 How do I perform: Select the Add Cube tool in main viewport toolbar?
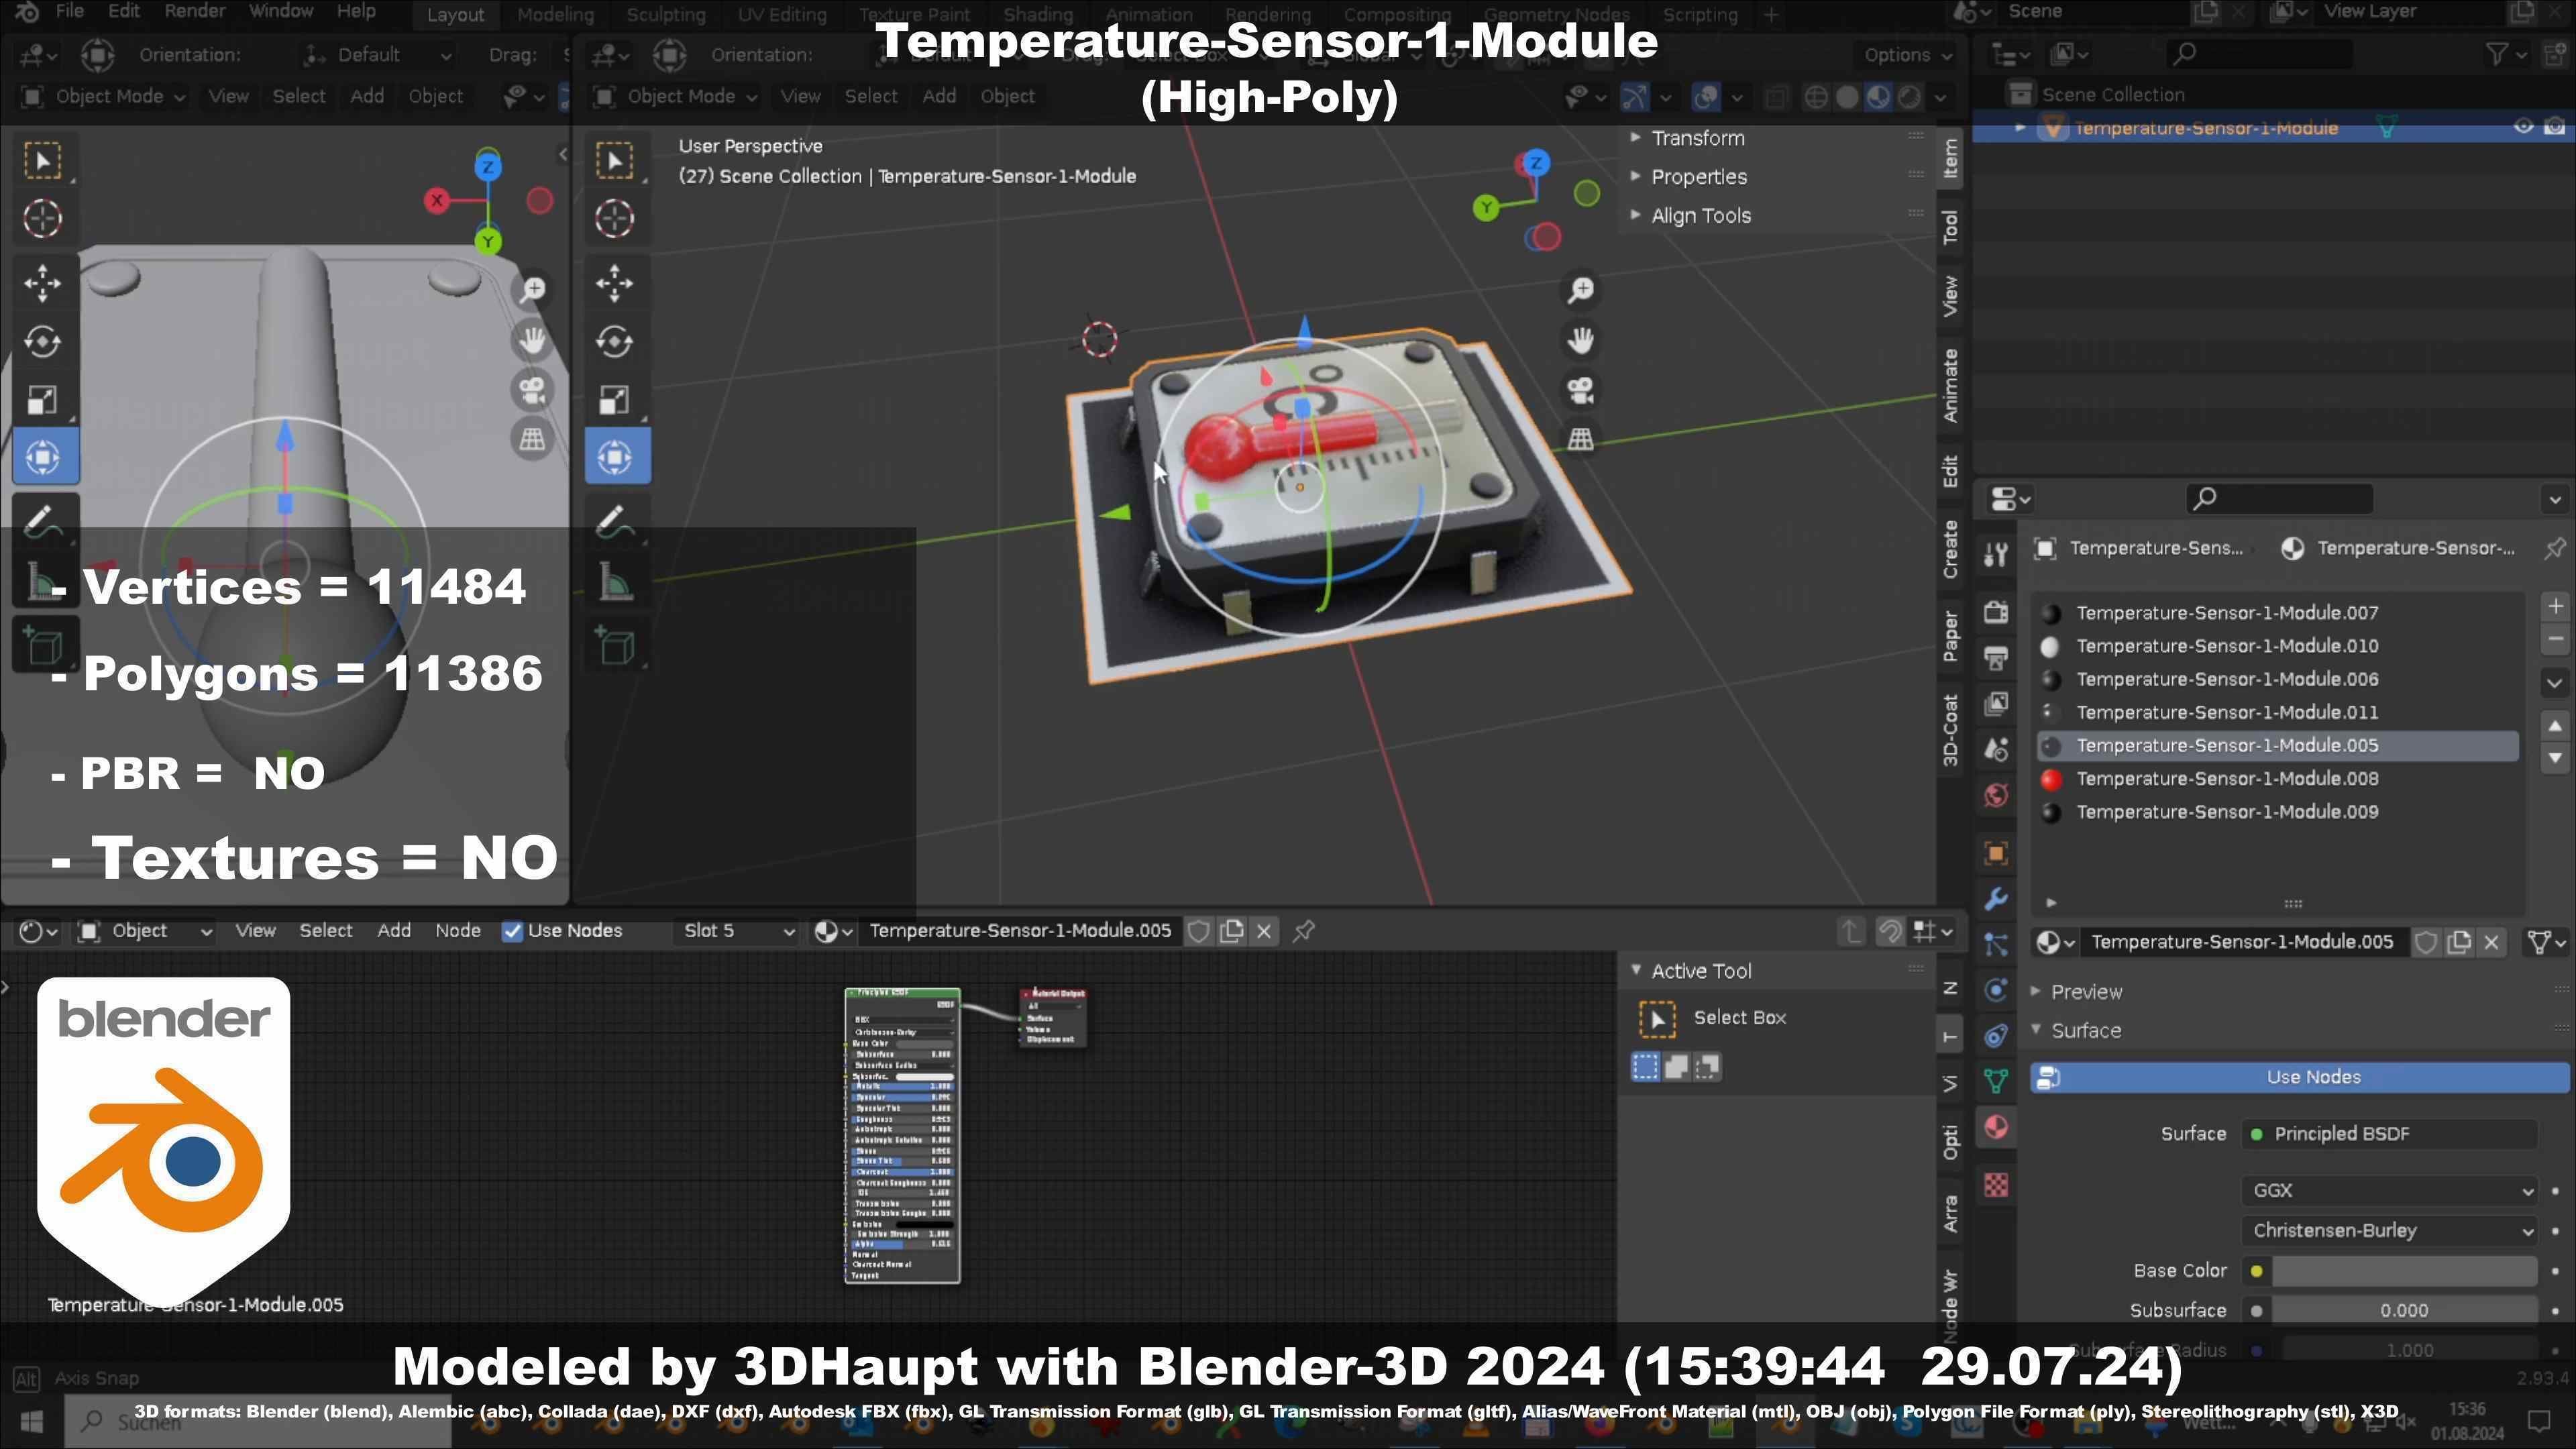pyautogui.click(x=615, y=646)
